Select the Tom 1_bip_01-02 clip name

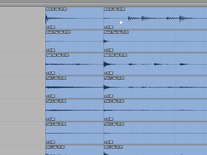tap(56, 78)
